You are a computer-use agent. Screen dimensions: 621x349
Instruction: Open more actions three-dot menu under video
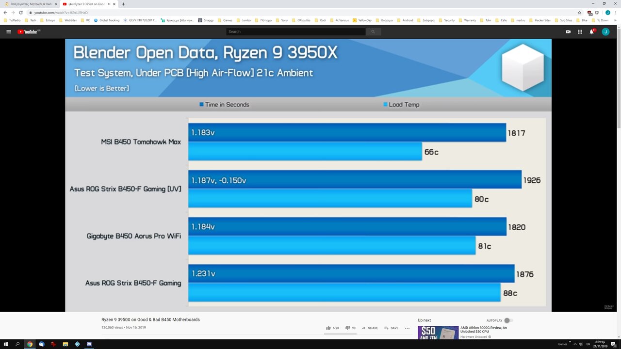tap(407, 328)
